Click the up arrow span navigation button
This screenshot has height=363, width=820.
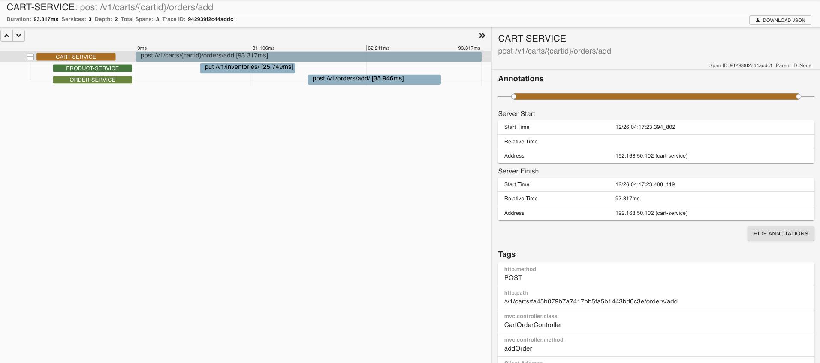pos(7,36)
